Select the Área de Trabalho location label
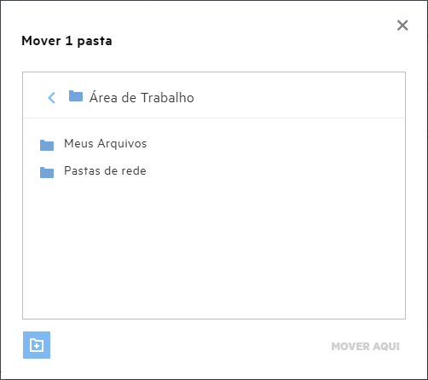Viewport: 428px width, 380px height. coord(142,98)
